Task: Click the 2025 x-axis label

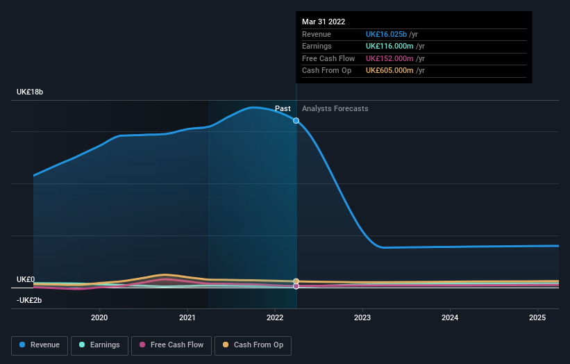Action: pos(537,317)
